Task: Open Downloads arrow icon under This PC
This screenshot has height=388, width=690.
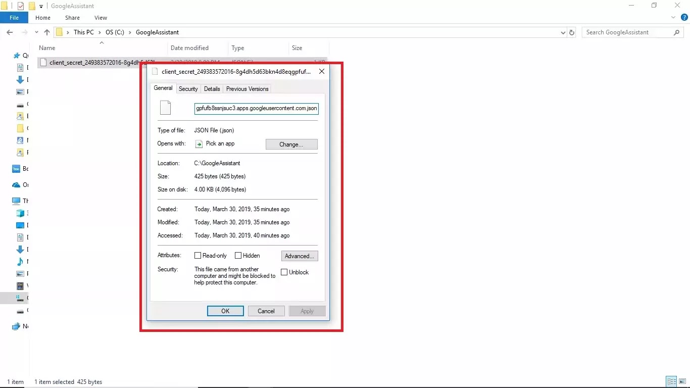Action: [x=20, y=250]
